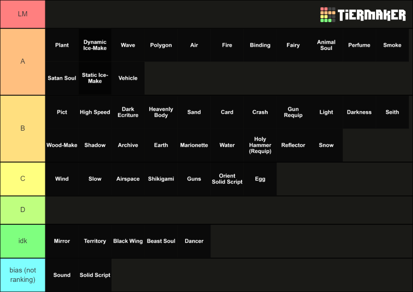Click the Shikigami tile

[161, 179]
